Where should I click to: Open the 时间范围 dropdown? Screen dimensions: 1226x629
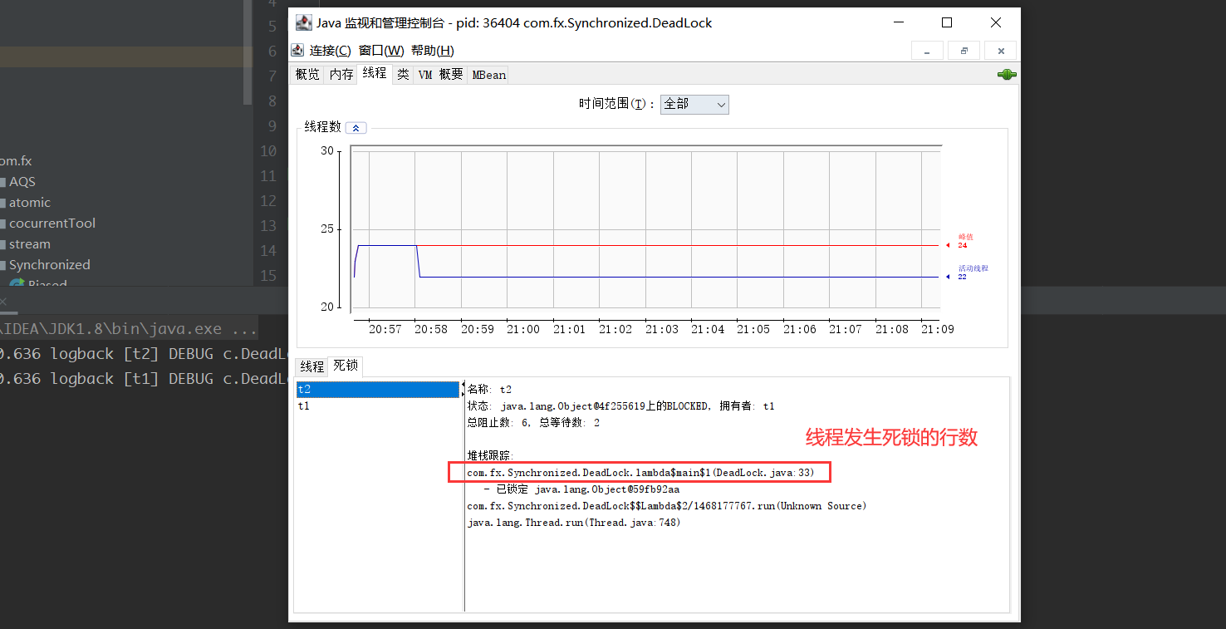[694, 104]
